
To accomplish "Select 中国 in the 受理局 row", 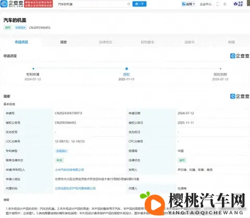I will tap(181, 151).
